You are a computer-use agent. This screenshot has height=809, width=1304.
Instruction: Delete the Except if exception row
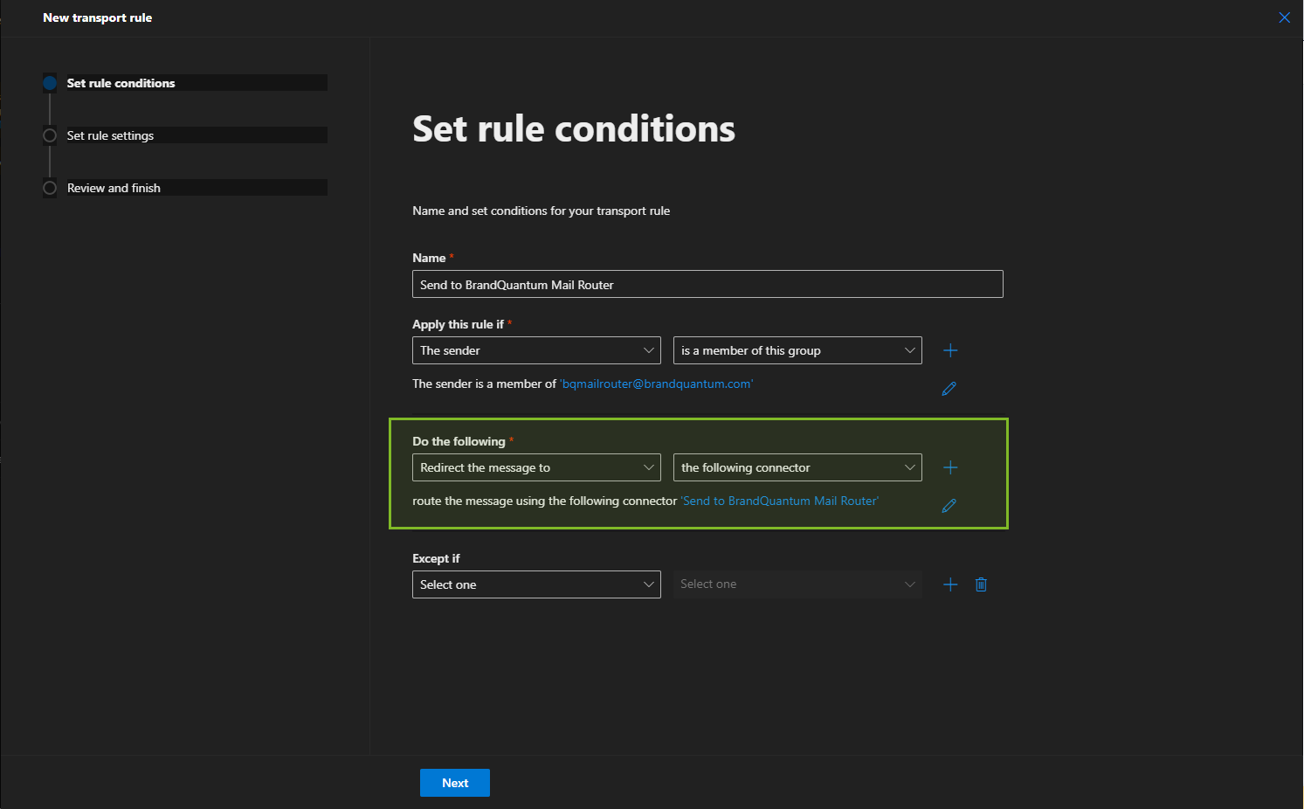click(x=981, y=584)
